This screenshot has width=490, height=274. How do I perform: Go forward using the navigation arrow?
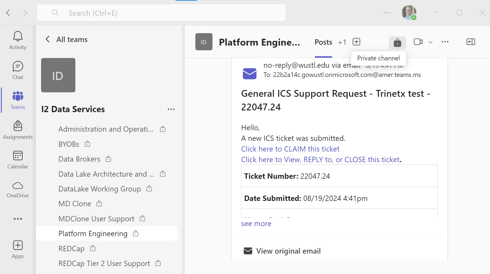pyautogui.click(x=25, y=13)
